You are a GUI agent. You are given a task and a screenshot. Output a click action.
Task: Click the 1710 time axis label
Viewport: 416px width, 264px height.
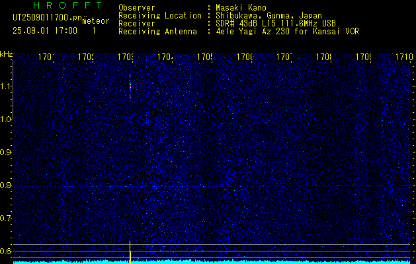404,57
